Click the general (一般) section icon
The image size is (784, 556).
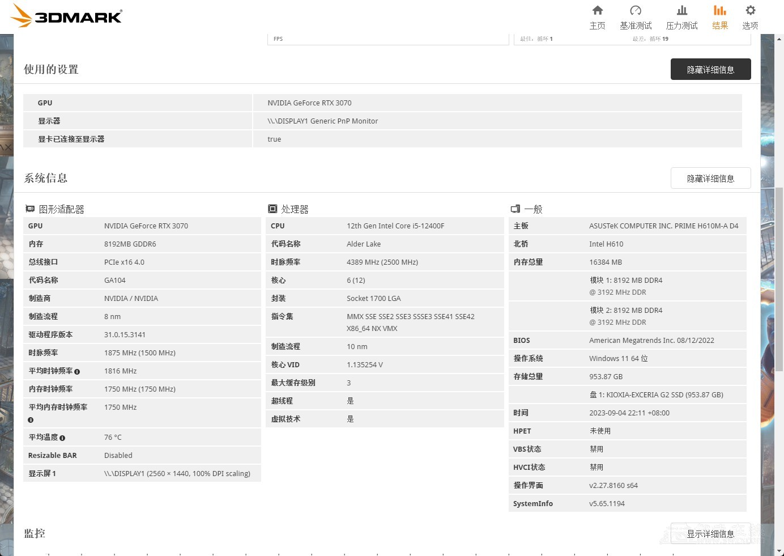click(515, 209)
